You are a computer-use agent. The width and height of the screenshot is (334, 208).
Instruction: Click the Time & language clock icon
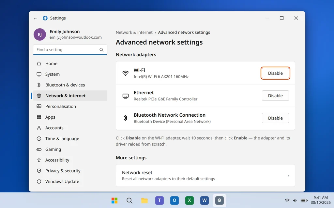pos(39,138)
